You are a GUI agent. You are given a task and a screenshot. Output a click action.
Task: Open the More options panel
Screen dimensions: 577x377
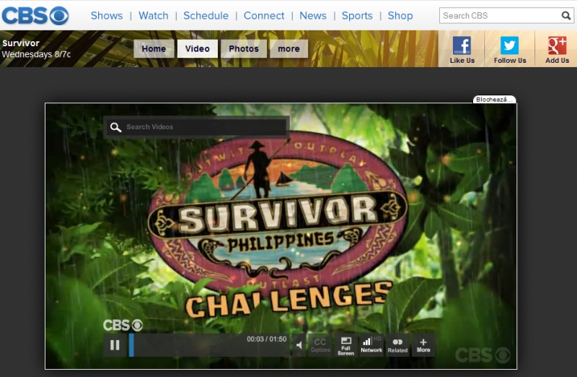tap(423, 345)
